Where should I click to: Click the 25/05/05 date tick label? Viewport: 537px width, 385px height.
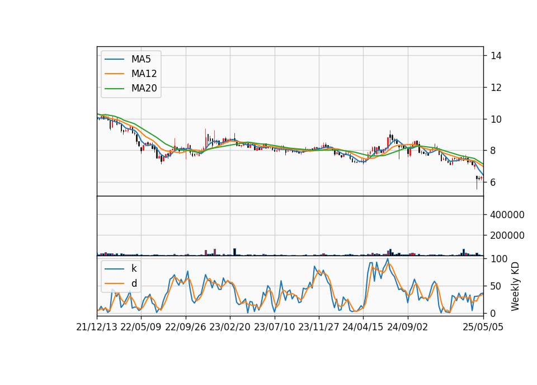point(483,328)
